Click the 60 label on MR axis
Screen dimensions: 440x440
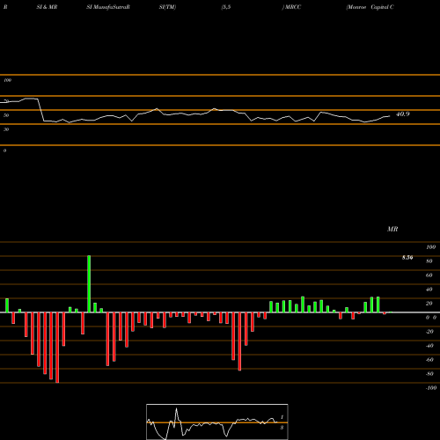tap(429, 275)
